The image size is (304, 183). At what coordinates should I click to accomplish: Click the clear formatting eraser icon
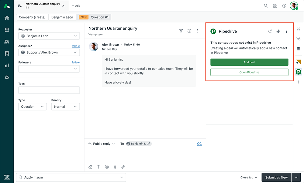tap(90, 167)
